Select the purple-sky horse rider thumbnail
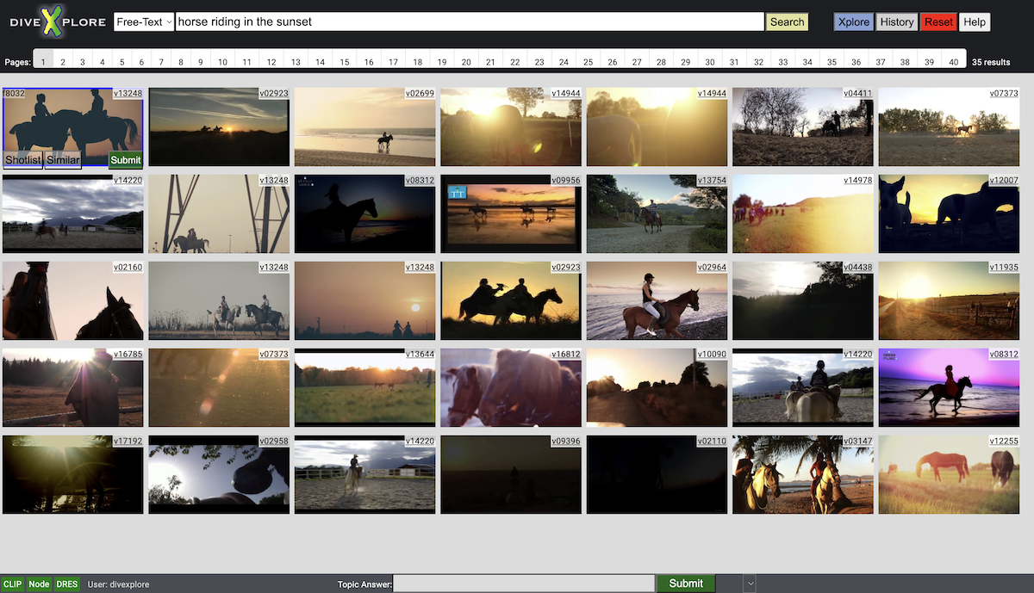Image resolution: width=1034 pixels, height=593 pixels. click(949, 387)
